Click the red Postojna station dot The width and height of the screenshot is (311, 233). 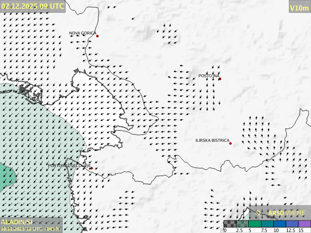tap(220, 79)
